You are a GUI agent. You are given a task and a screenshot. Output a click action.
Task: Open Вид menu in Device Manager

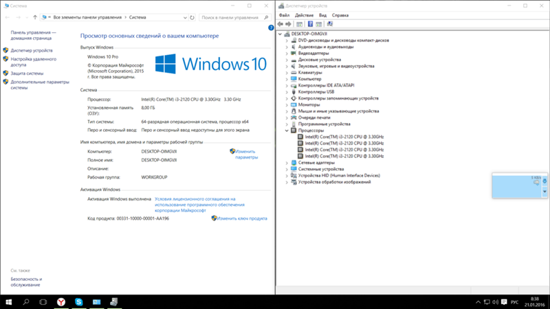(x=322, y=15)
